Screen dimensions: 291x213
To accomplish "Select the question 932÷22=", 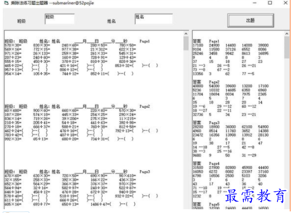I will (x=123, y=196).
